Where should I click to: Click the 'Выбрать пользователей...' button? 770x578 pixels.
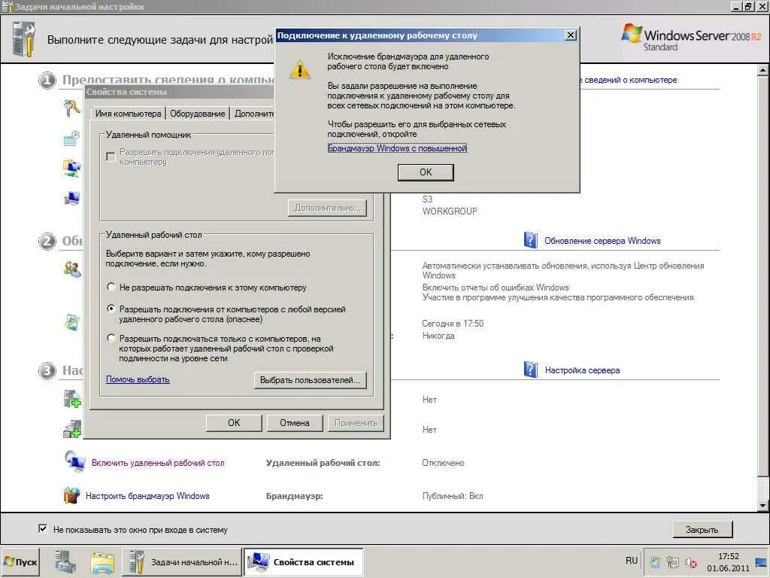310,380
